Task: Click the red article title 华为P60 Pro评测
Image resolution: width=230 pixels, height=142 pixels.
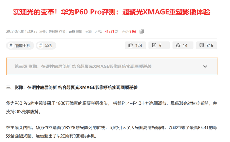Action: coord(112,12)
